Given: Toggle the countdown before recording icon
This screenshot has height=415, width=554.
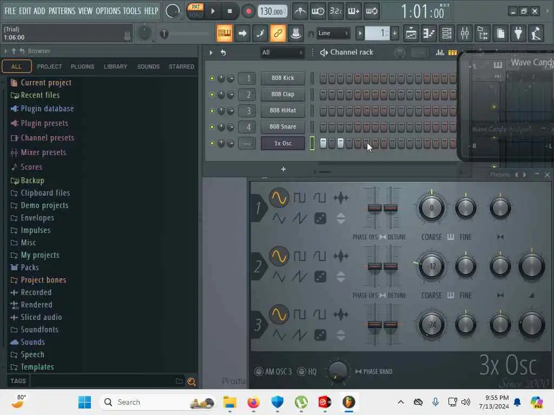Looking at the screenshot, I should pos(335,11).
